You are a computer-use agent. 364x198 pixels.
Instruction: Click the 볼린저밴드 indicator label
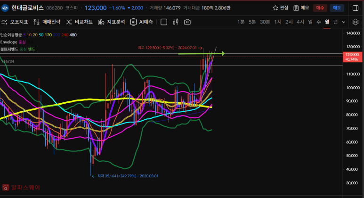pos(9,49)
